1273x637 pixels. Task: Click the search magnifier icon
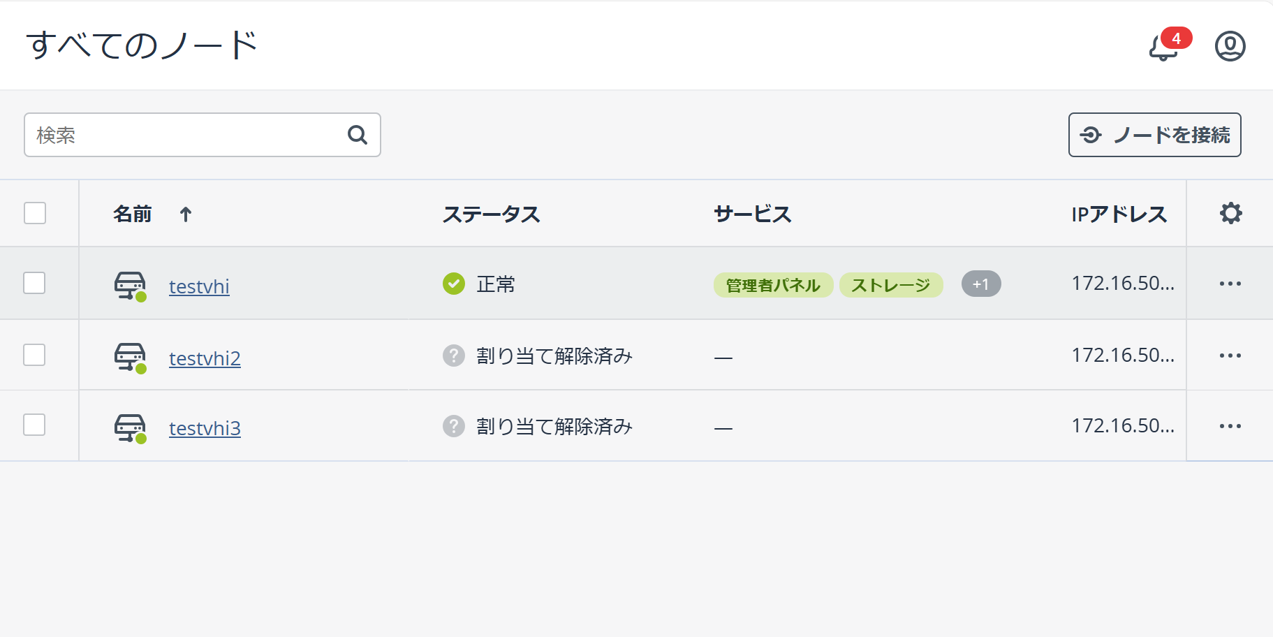pos(358,135)
